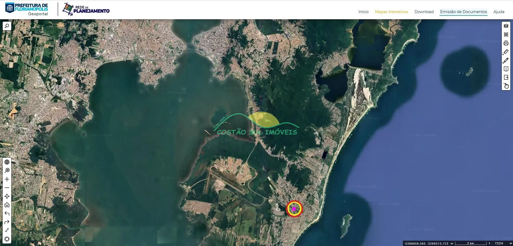Open the Ajuda menu
The width and height of the screenshot is (513, 246).
pos(499,12)
